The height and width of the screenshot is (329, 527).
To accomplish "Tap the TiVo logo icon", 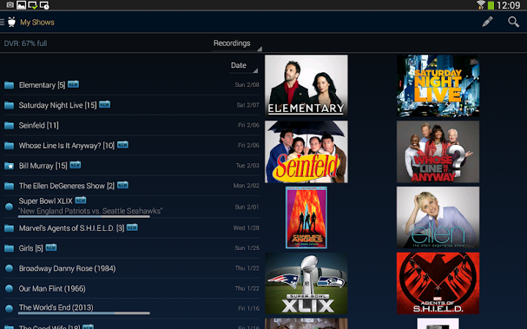I will [x=12, y=22].
